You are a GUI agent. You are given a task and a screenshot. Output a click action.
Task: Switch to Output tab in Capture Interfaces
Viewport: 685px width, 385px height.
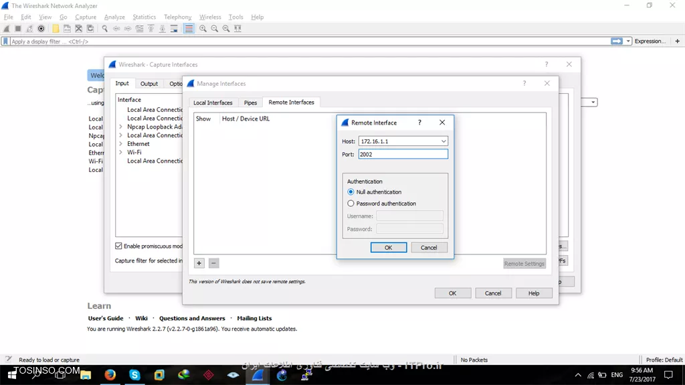(149, 84)
